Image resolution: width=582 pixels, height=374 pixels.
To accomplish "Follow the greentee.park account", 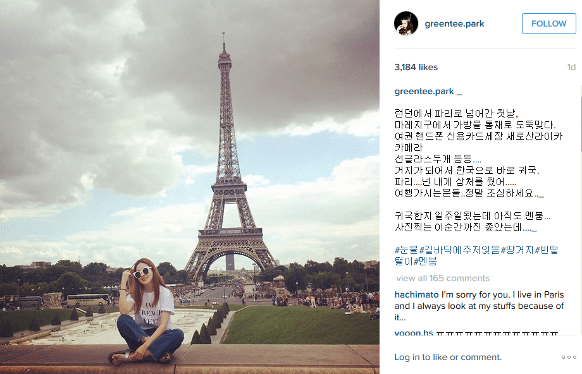I will click(548, 24).
